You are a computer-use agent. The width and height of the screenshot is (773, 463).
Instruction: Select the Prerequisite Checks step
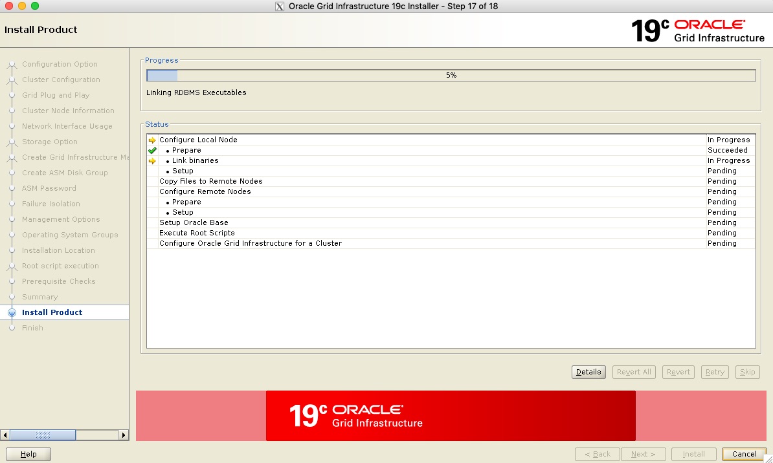[x=59, y=281]
